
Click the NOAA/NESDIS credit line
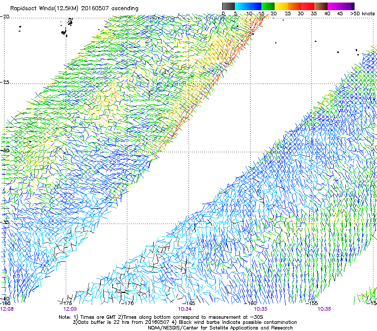pos(220,328)
